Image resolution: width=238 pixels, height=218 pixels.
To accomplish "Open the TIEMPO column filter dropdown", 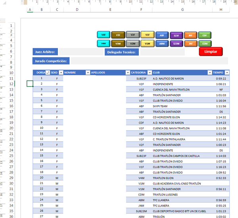I will coord(226,73).
